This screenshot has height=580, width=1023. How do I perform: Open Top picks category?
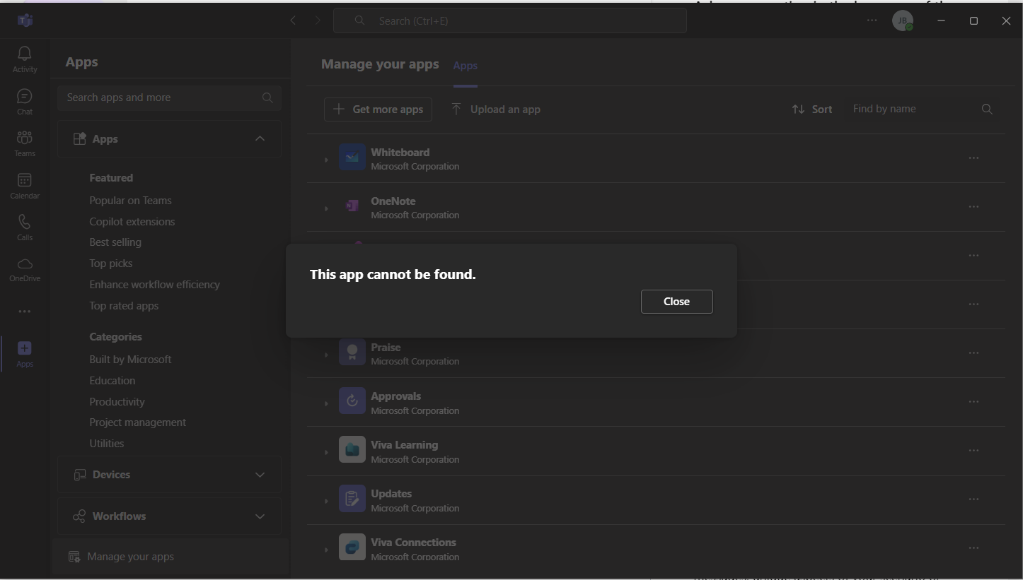(110, 264)
